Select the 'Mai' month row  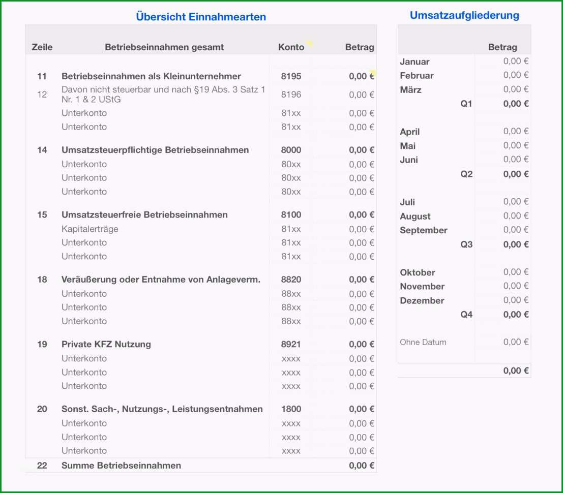464,146
